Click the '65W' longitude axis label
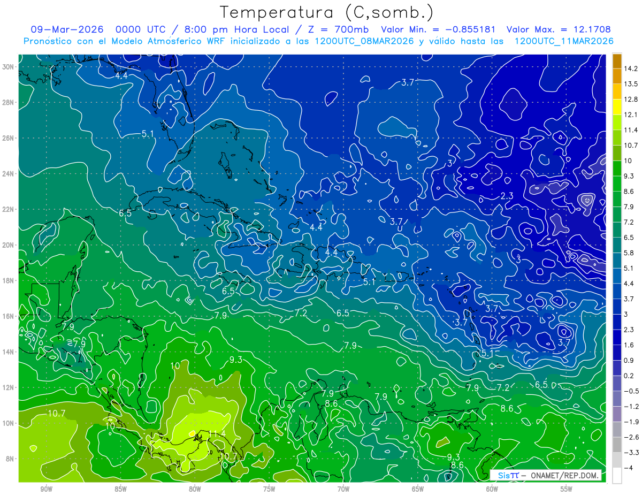The height and width of the screenshot is (496, 642). pos(418,489)
